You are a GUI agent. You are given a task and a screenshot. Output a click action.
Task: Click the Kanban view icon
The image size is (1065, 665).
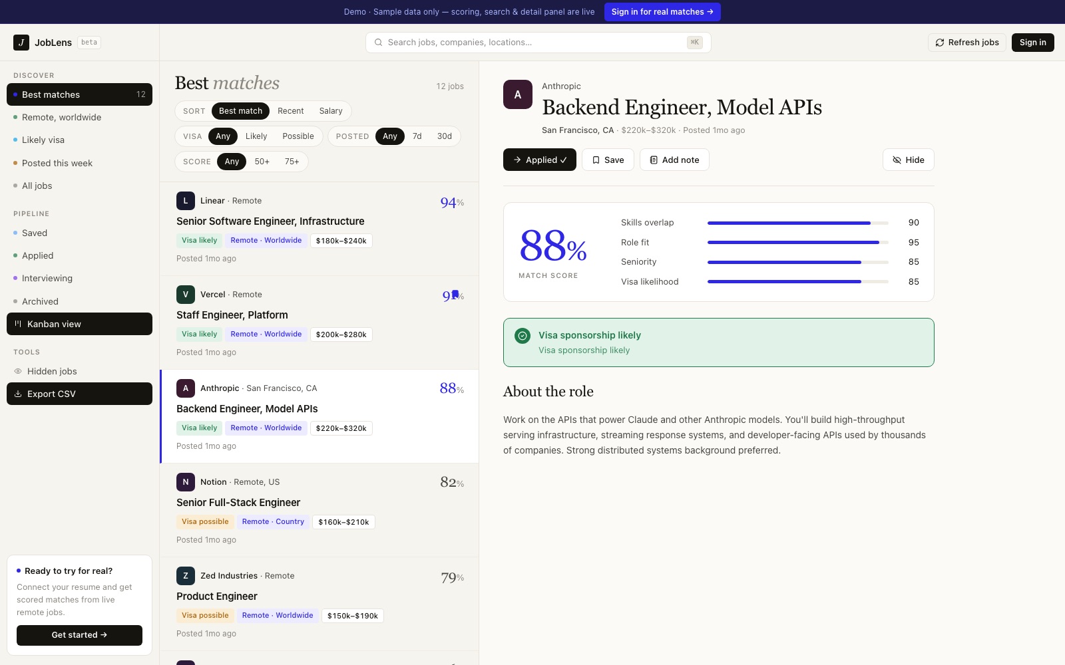[18, 324]
